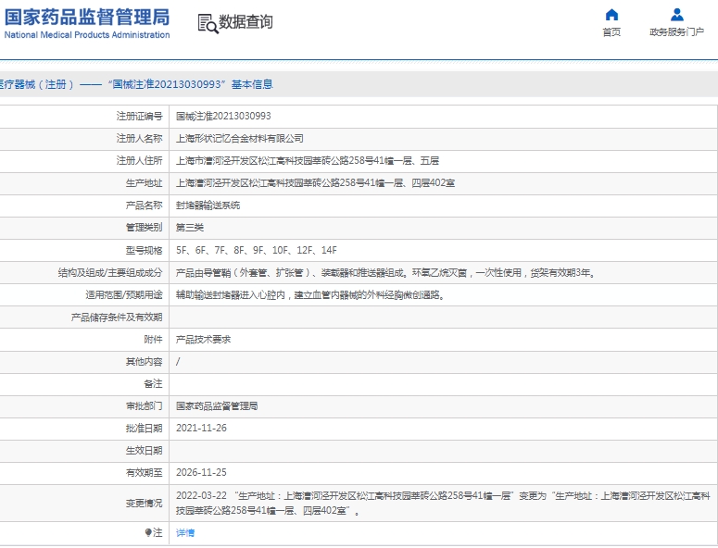Click the 产品名称 row label

pyautogui.click(x=145, y=205)
